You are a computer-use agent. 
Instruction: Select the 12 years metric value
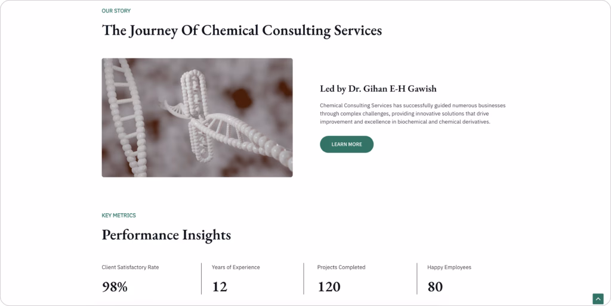220,287
